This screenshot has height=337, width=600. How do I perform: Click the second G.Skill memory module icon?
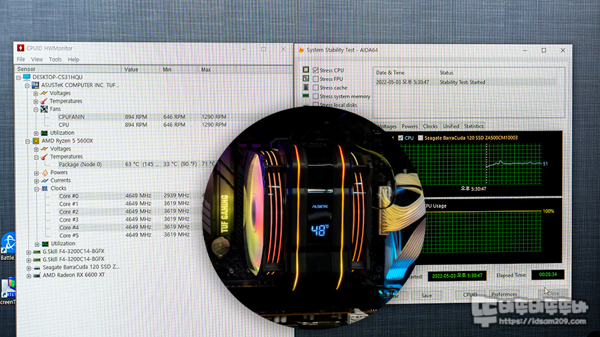tap(37, 260)
